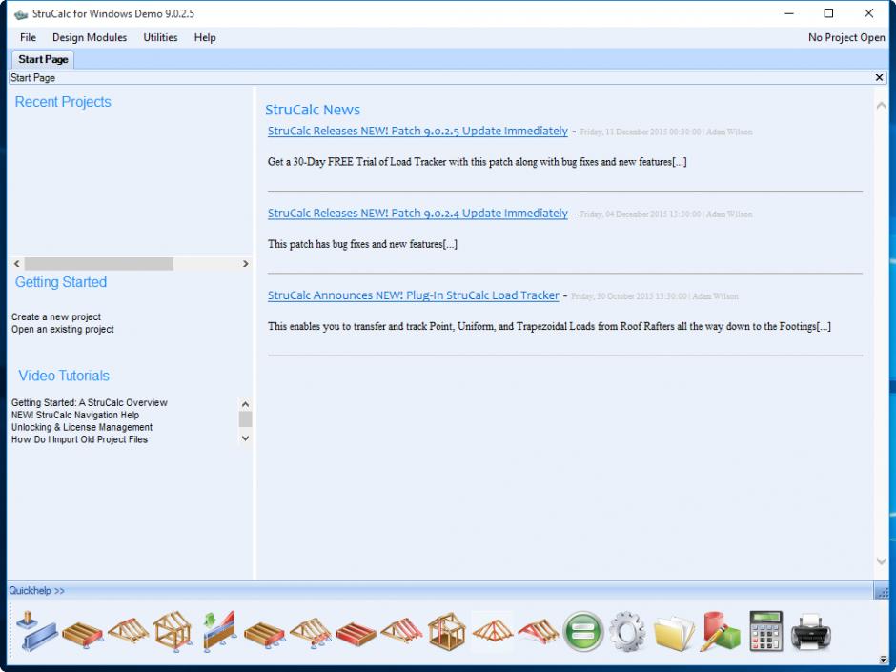This screenshot has height=672, width=896.
Task: Minimize the StruCalc window
Action: pos(789,13)
